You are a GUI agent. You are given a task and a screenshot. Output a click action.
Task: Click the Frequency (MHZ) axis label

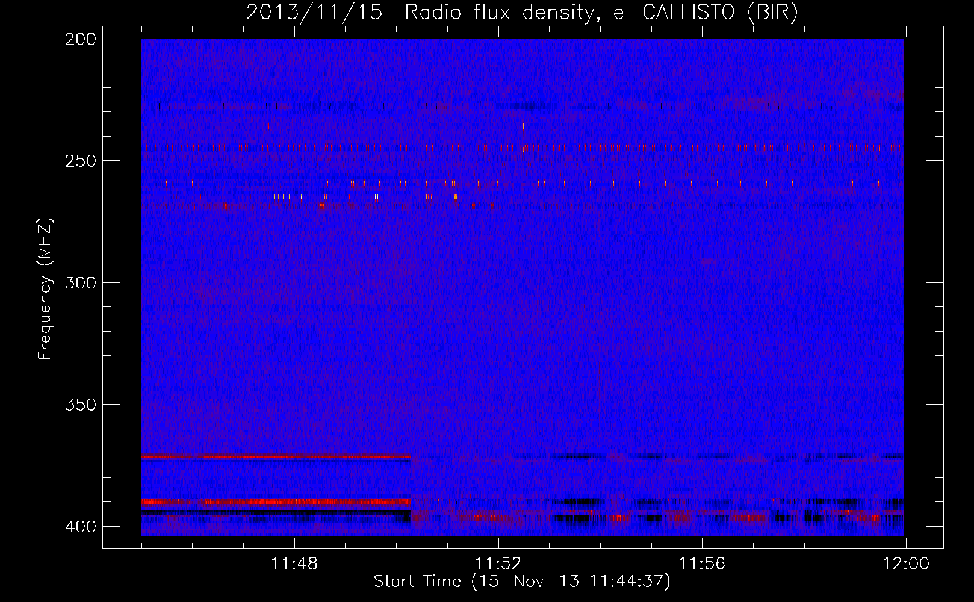pos(45,289)
